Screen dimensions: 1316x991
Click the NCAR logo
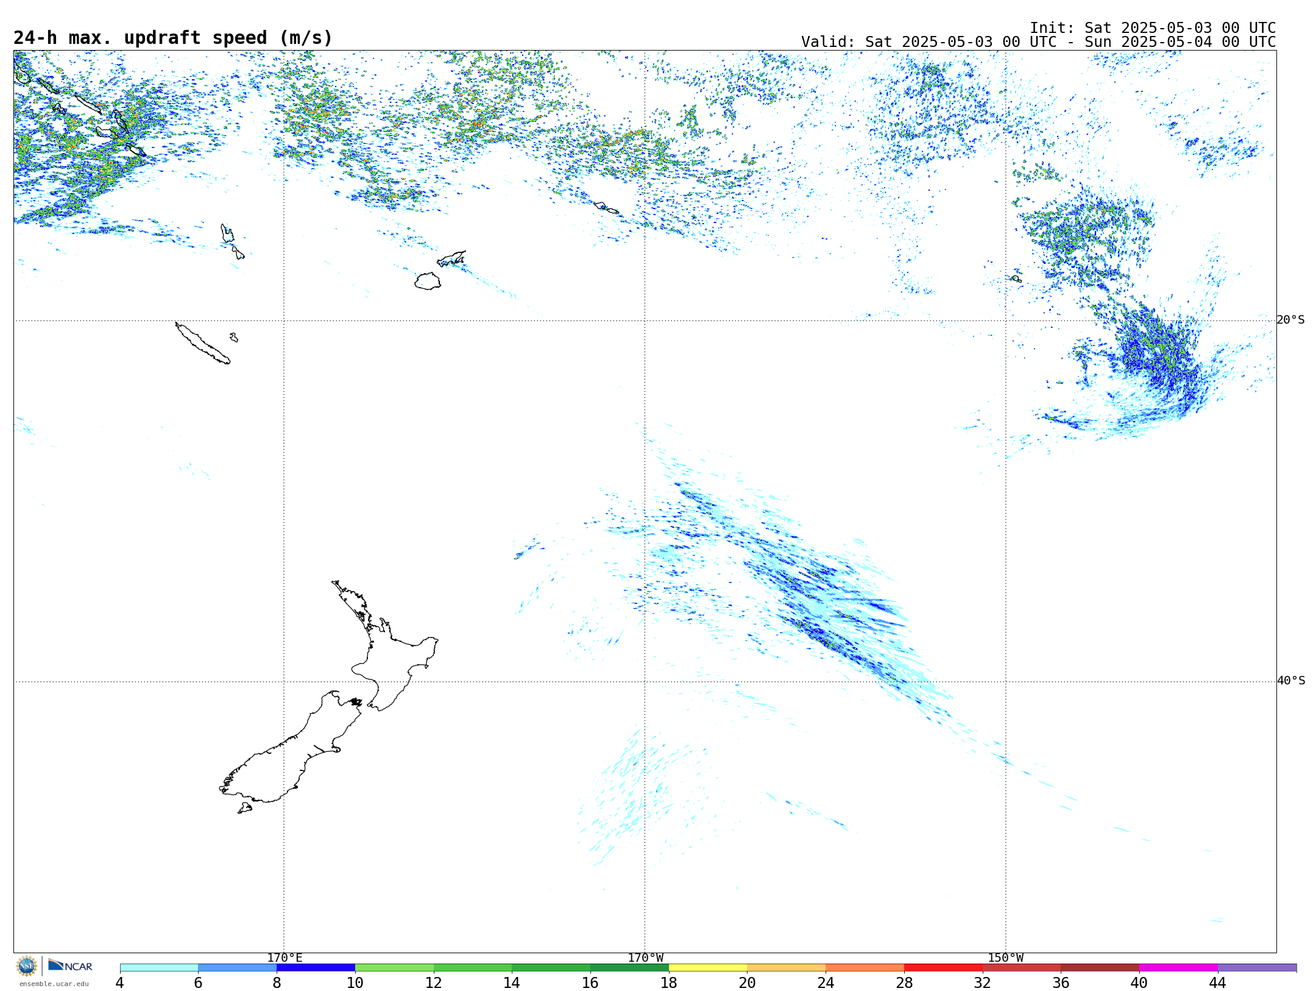pyautogui.click(x=70, y=965)
